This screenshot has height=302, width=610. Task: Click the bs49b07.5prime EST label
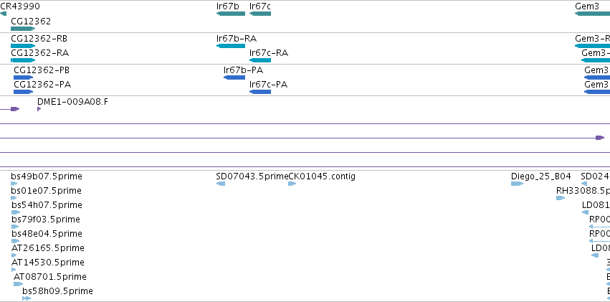47,176
